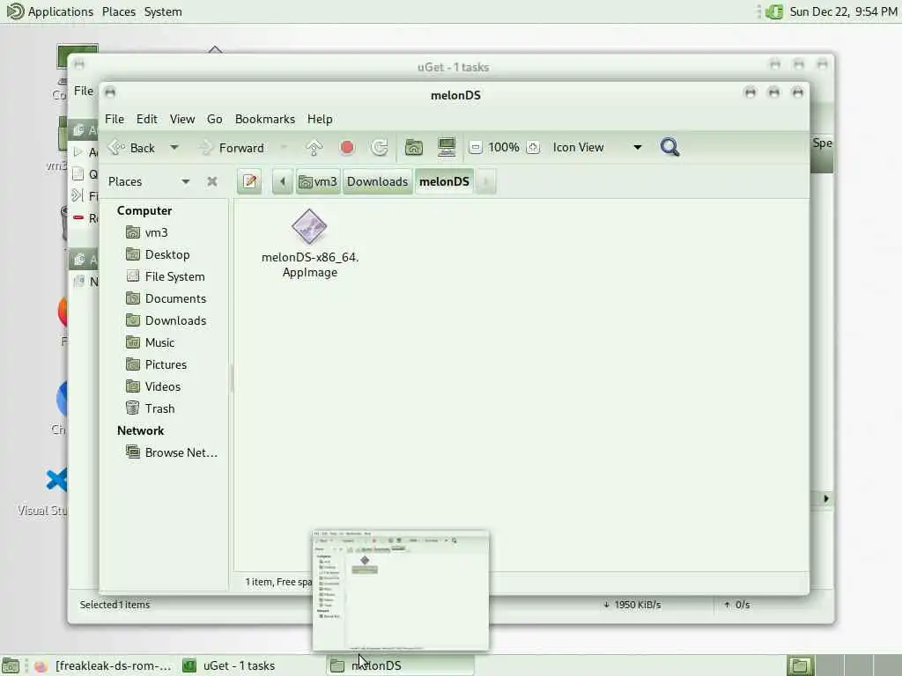This screenshot has width=902, height=676.
Task: Open the Bookmarks menu
Action: pyautogui.click(x=264, y=119)
